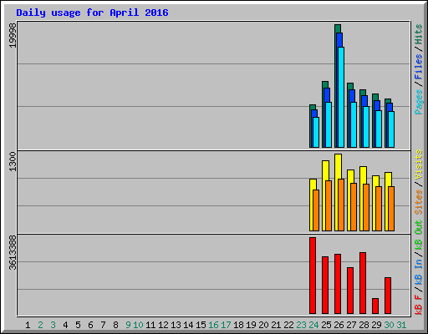428x334 pixels.
Task: Click the red kB bar for day 27
Action: coord(350,291)
